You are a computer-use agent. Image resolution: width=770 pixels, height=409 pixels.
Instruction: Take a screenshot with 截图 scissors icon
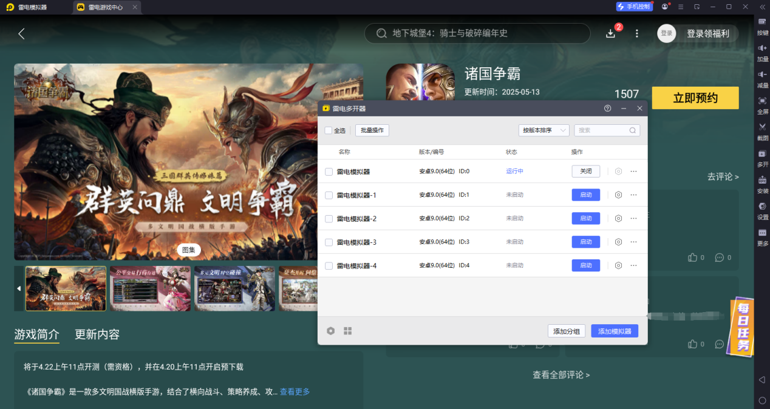coord(762,131)
